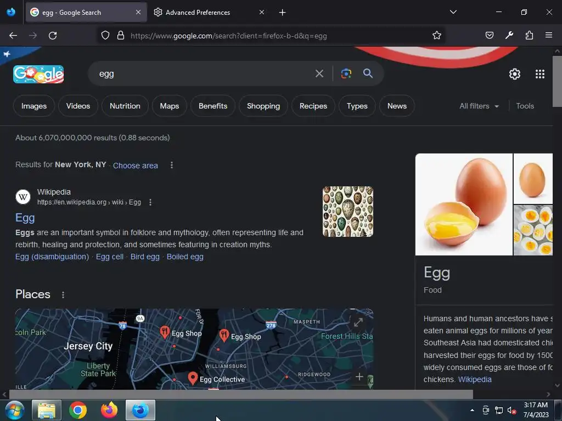Image resolution: width=562 pixels, height=421 pixels.
Task: Open the search Tools options
Action: 525,106
